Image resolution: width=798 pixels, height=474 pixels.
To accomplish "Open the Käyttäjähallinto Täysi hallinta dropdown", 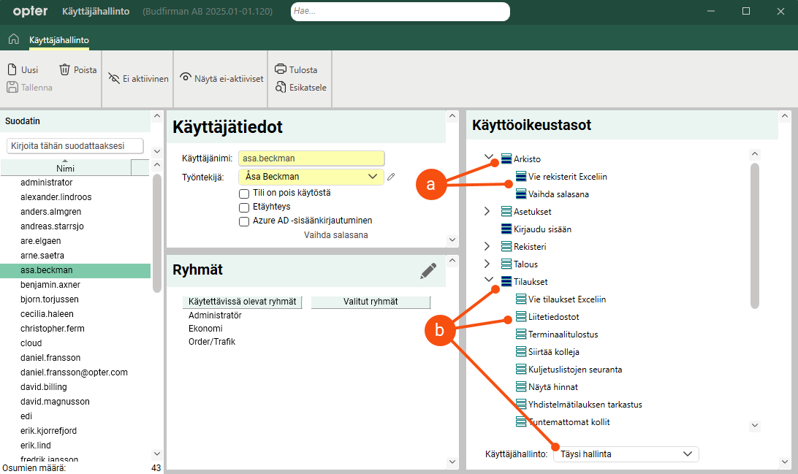I will (x=626, y=454).
